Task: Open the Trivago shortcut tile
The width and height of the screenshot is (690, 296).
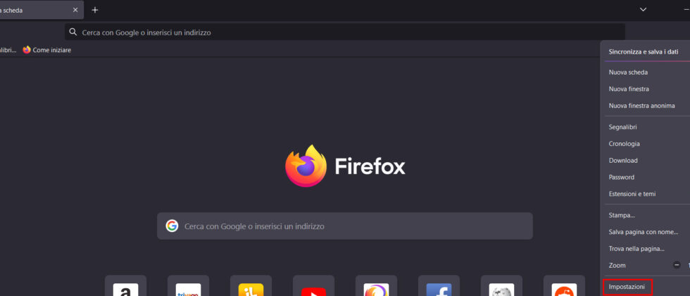Action: pyautogui.click(x=189, y=285)
